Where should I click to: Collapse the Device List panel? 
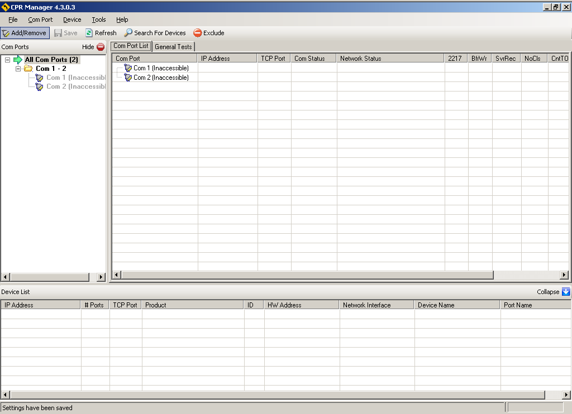pyautogui.click(x=565, y=292)
